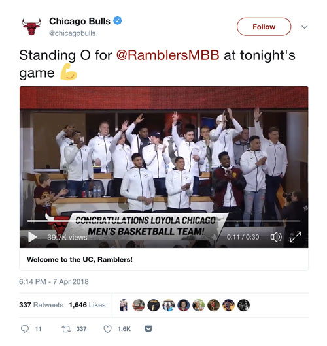This screenshot has height=346, width=327.
Task: Retweet using the arrows icon
Action: click(66, 329)
